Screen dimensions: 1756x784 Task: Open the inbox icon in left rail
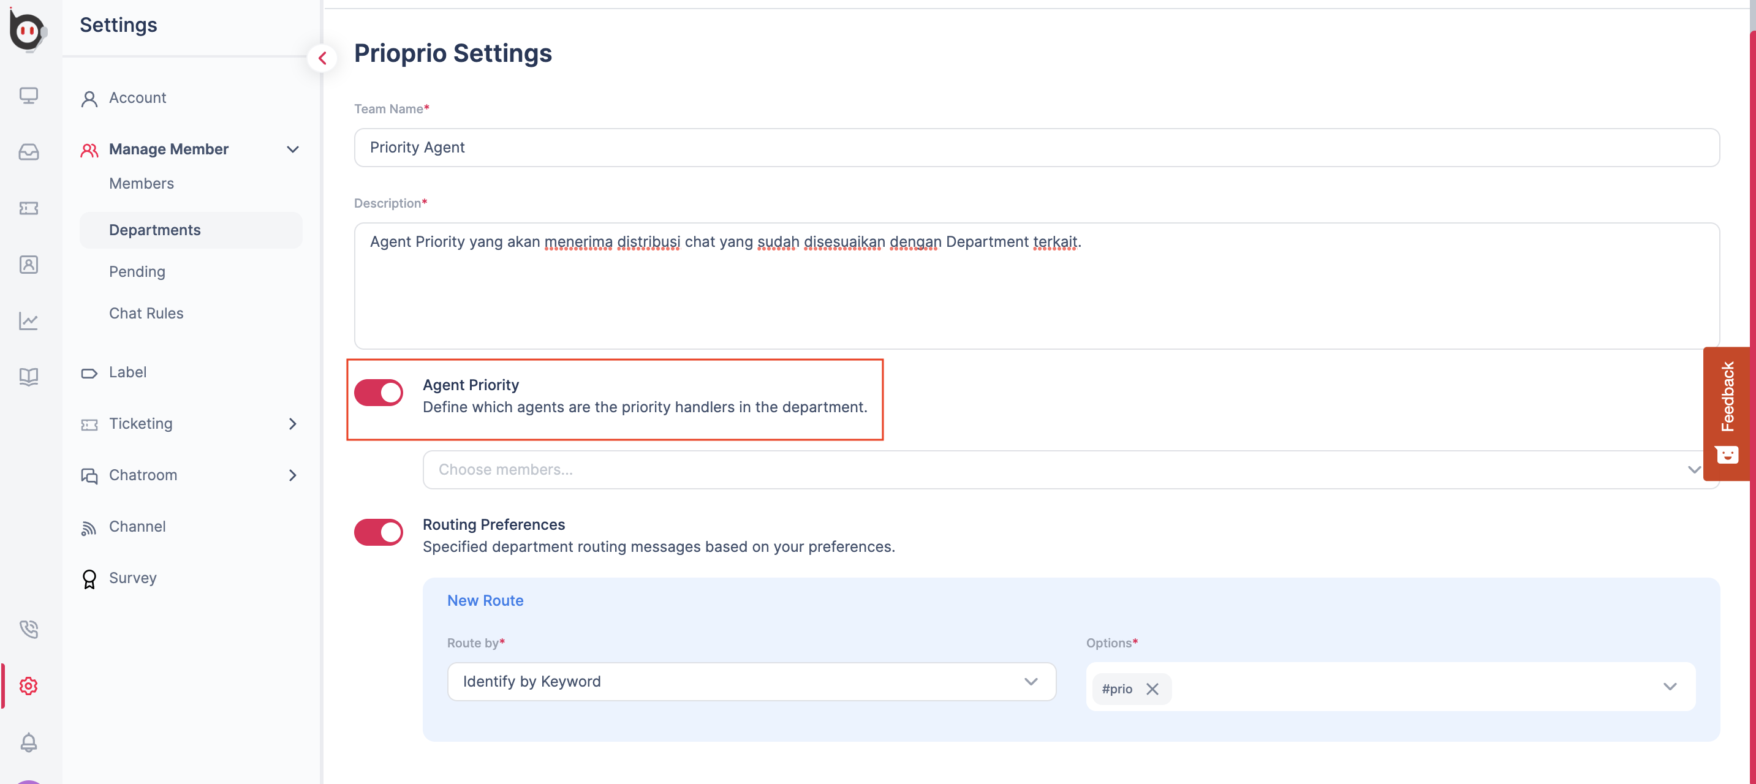(29, 151)
